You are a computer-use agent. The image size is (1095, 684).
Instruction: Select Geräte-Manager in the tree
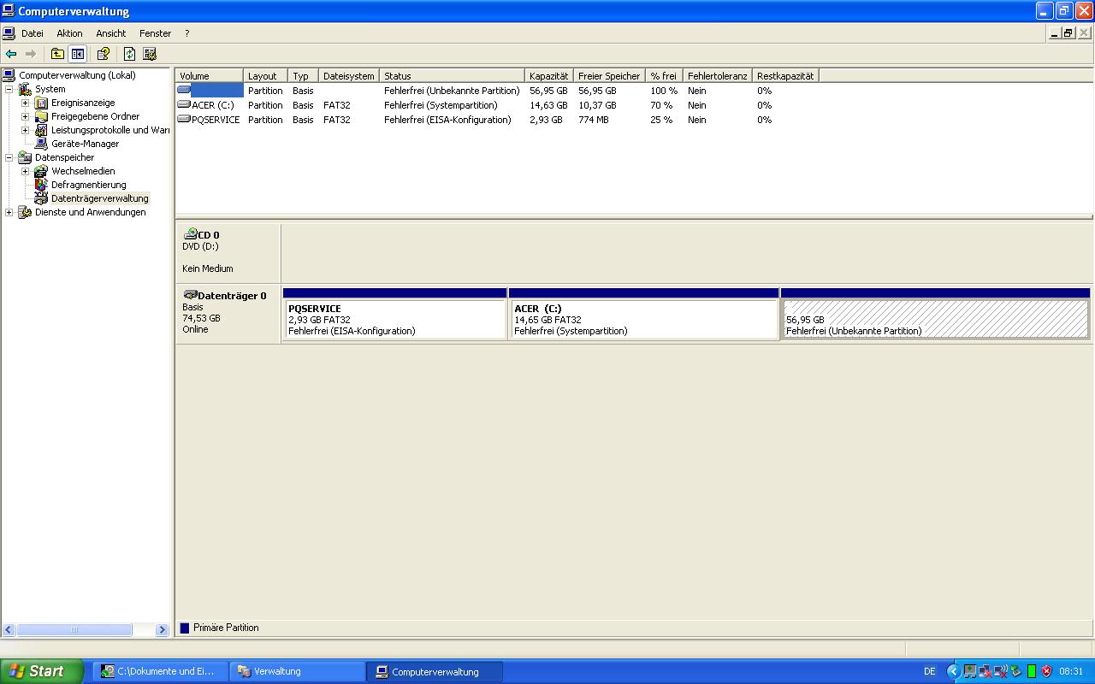(x=85, y=144)
